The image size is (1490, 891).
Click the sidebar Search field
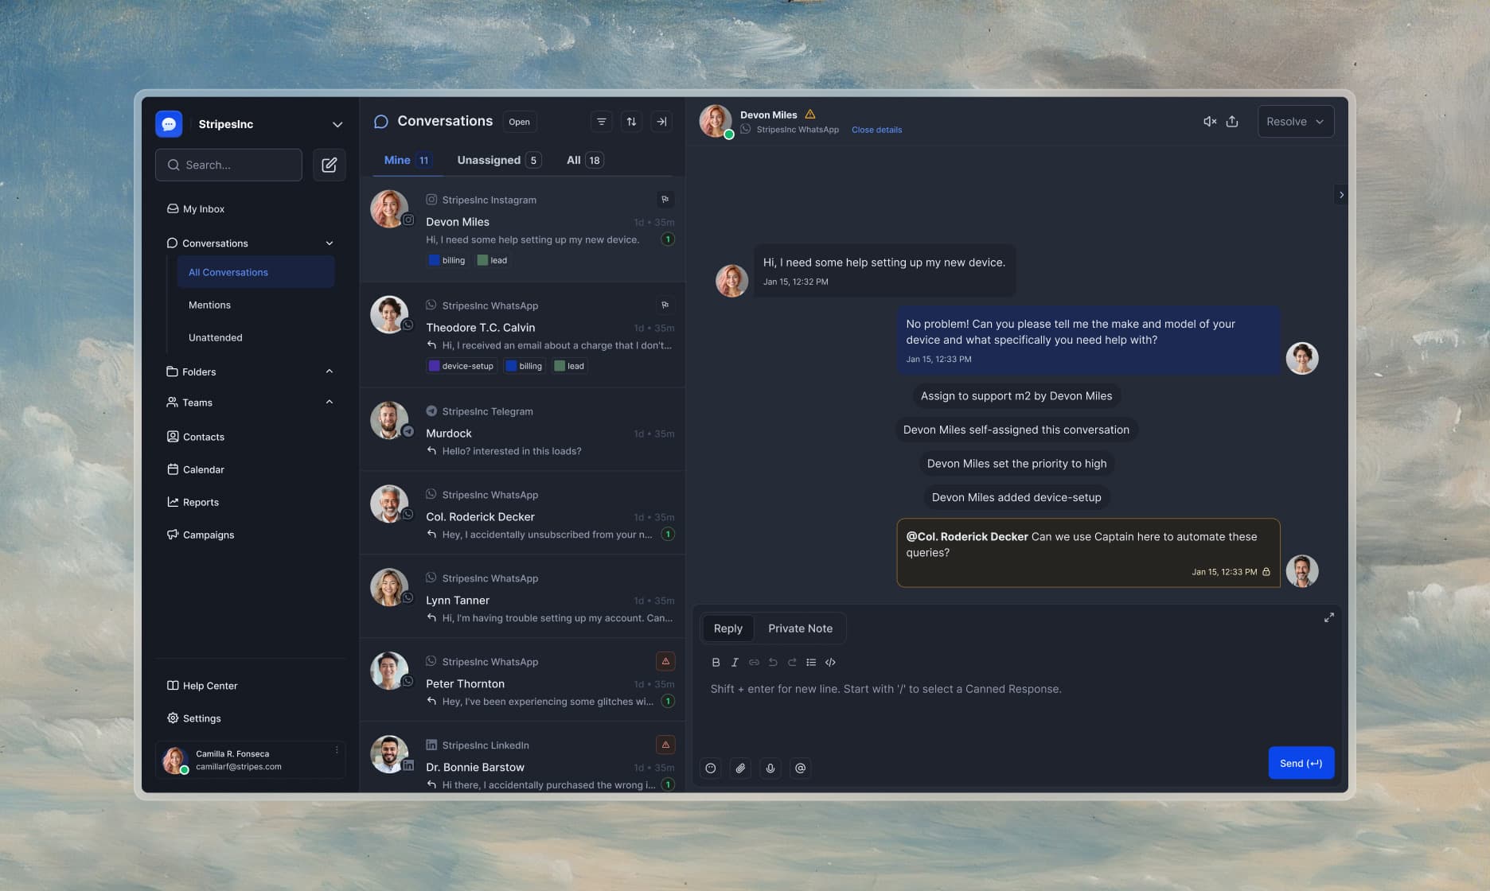(x=229, y=165)
